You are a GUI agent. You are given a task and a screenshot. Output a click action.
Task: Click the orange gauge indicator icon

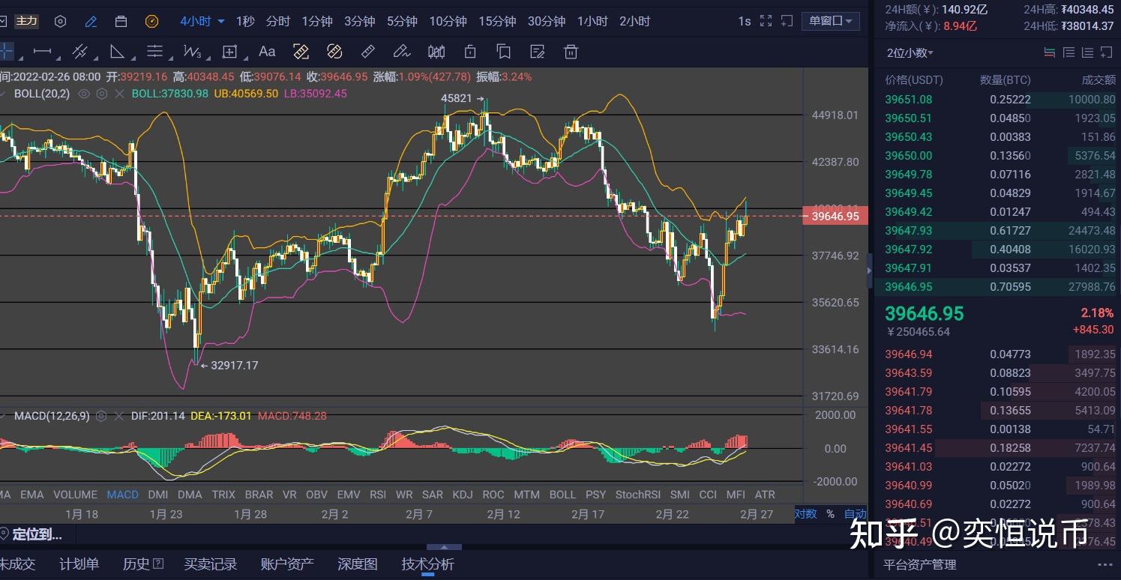click(x=152, y=21)
